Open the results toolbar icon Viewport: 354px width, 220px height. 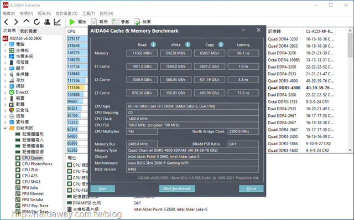point(137,22)
